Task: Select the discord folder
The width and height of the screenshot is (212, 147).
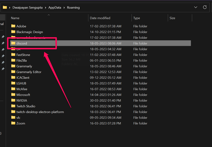Action: click(x=22, y=43)
